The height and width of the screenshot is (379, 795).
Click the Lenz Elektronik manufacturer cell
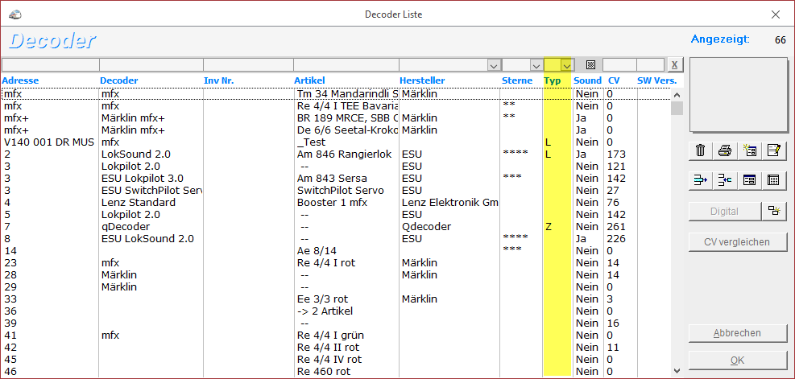449,203
